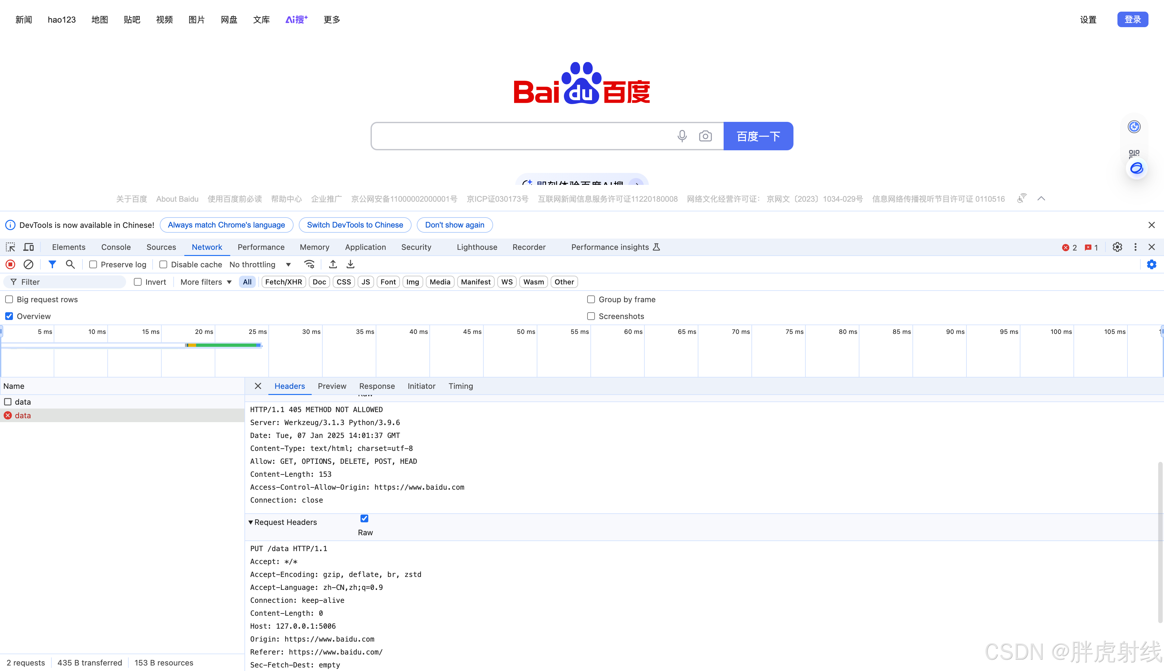Enable Preserve log checkbox
The image size is (1164, 671).
(x=93, y=264)
